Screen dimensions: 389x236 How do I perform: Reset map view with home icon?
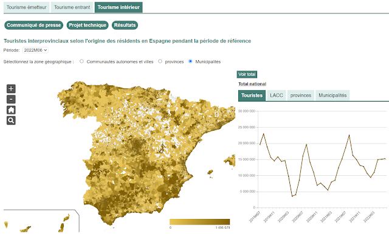point(11,110)
